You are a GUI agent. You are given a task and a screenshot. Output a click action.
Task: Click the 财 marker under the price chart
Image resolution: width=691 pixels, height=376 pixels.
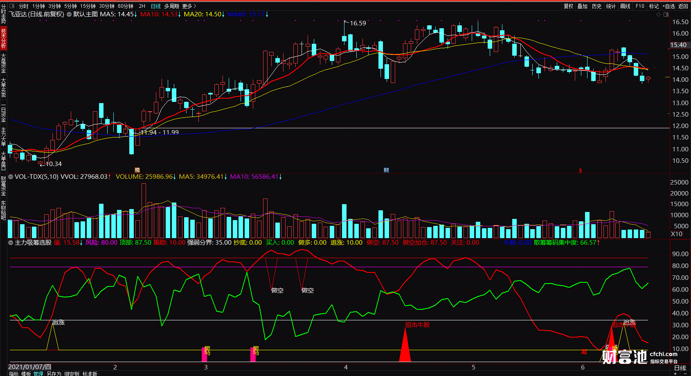pos(386,170)
